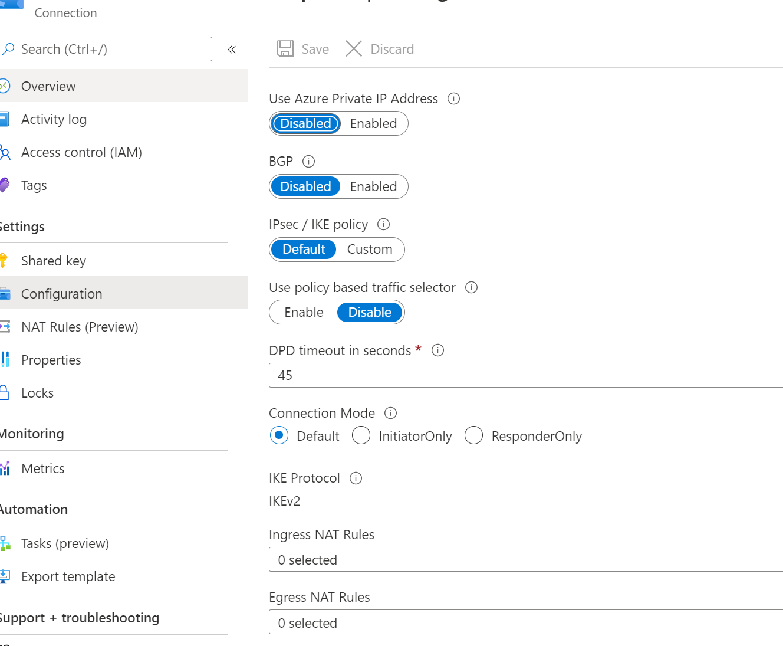Open Ingress NAT Rules dropdown

pyautogui.click(x=525, y=560)
